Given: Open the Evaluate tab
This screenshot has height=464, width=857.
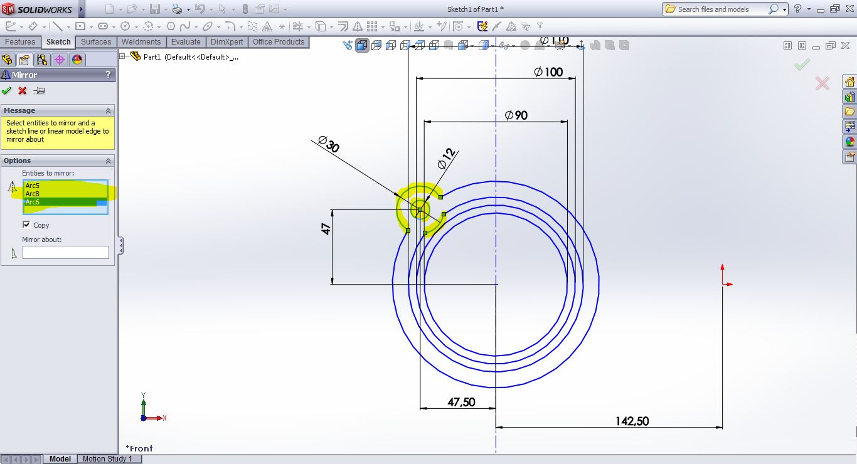Looking at the screenshot, I should pyautogui.click(x=186, y=42).
